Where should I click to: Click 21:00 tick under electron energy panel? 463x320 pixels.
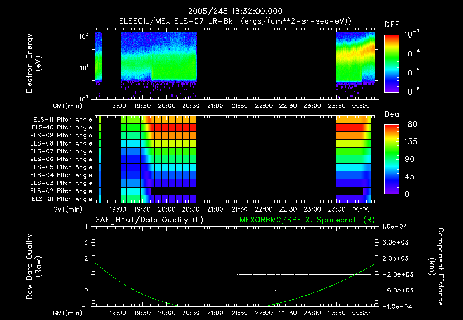(215, 106)
